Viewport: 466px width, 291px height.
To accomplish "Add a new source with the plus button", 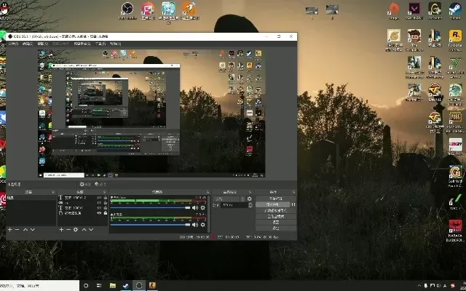I will pyautogui.click(x=61, y=229).
